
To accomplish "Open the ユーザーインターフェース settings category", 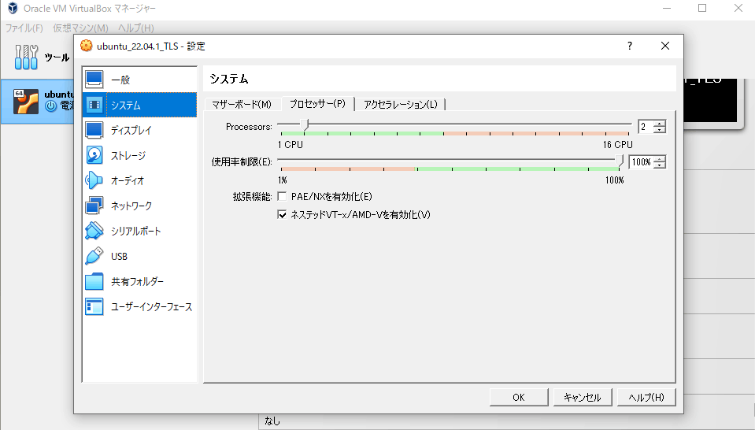I will (x=139, y=306).
